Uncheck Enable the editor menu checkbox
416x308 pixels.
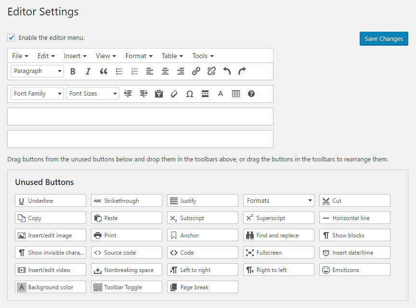click(x=11, y=37)
